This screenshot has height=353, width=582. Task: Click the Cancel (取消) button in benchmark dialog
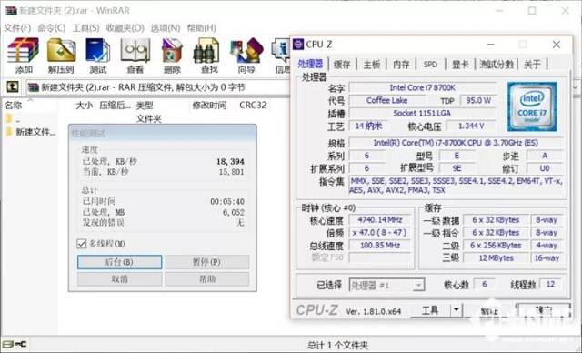point(119,278)
